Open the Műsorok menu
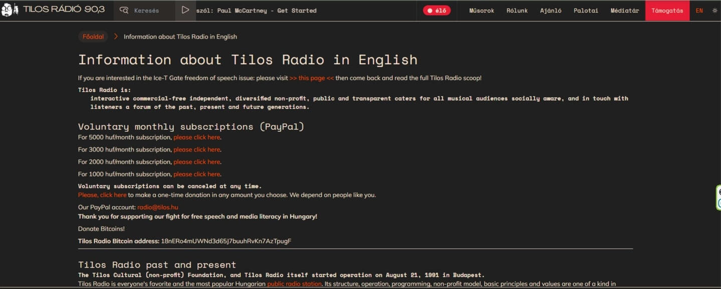The width and height of the screenshot is (721, 289). point(480,10)
